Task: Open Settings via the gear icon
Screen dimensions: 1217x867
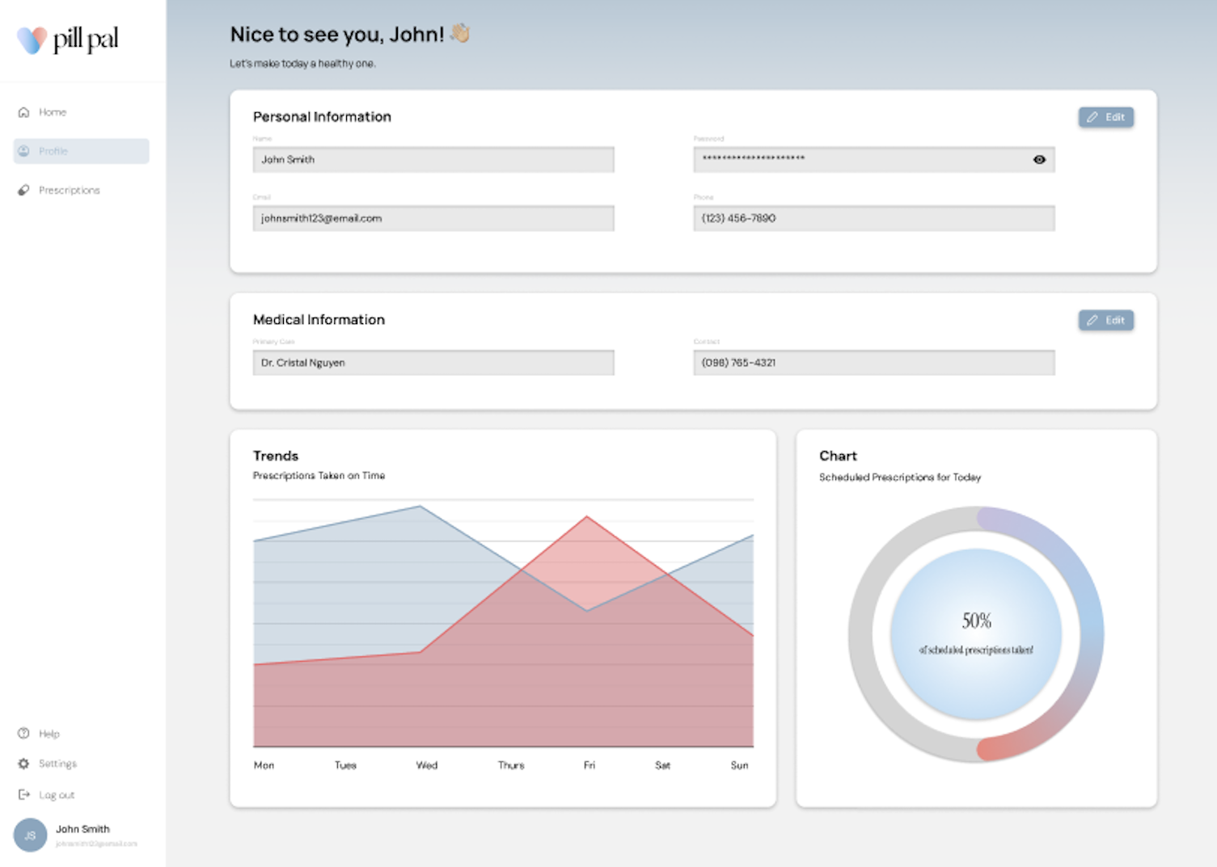Action: pos(23,764)
